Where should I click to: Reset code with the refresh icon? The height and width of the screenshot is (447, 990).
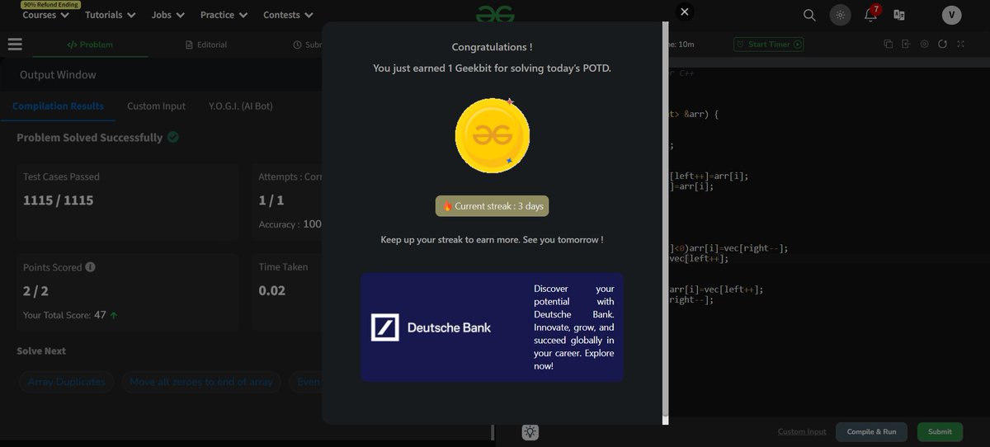(943, 45)
